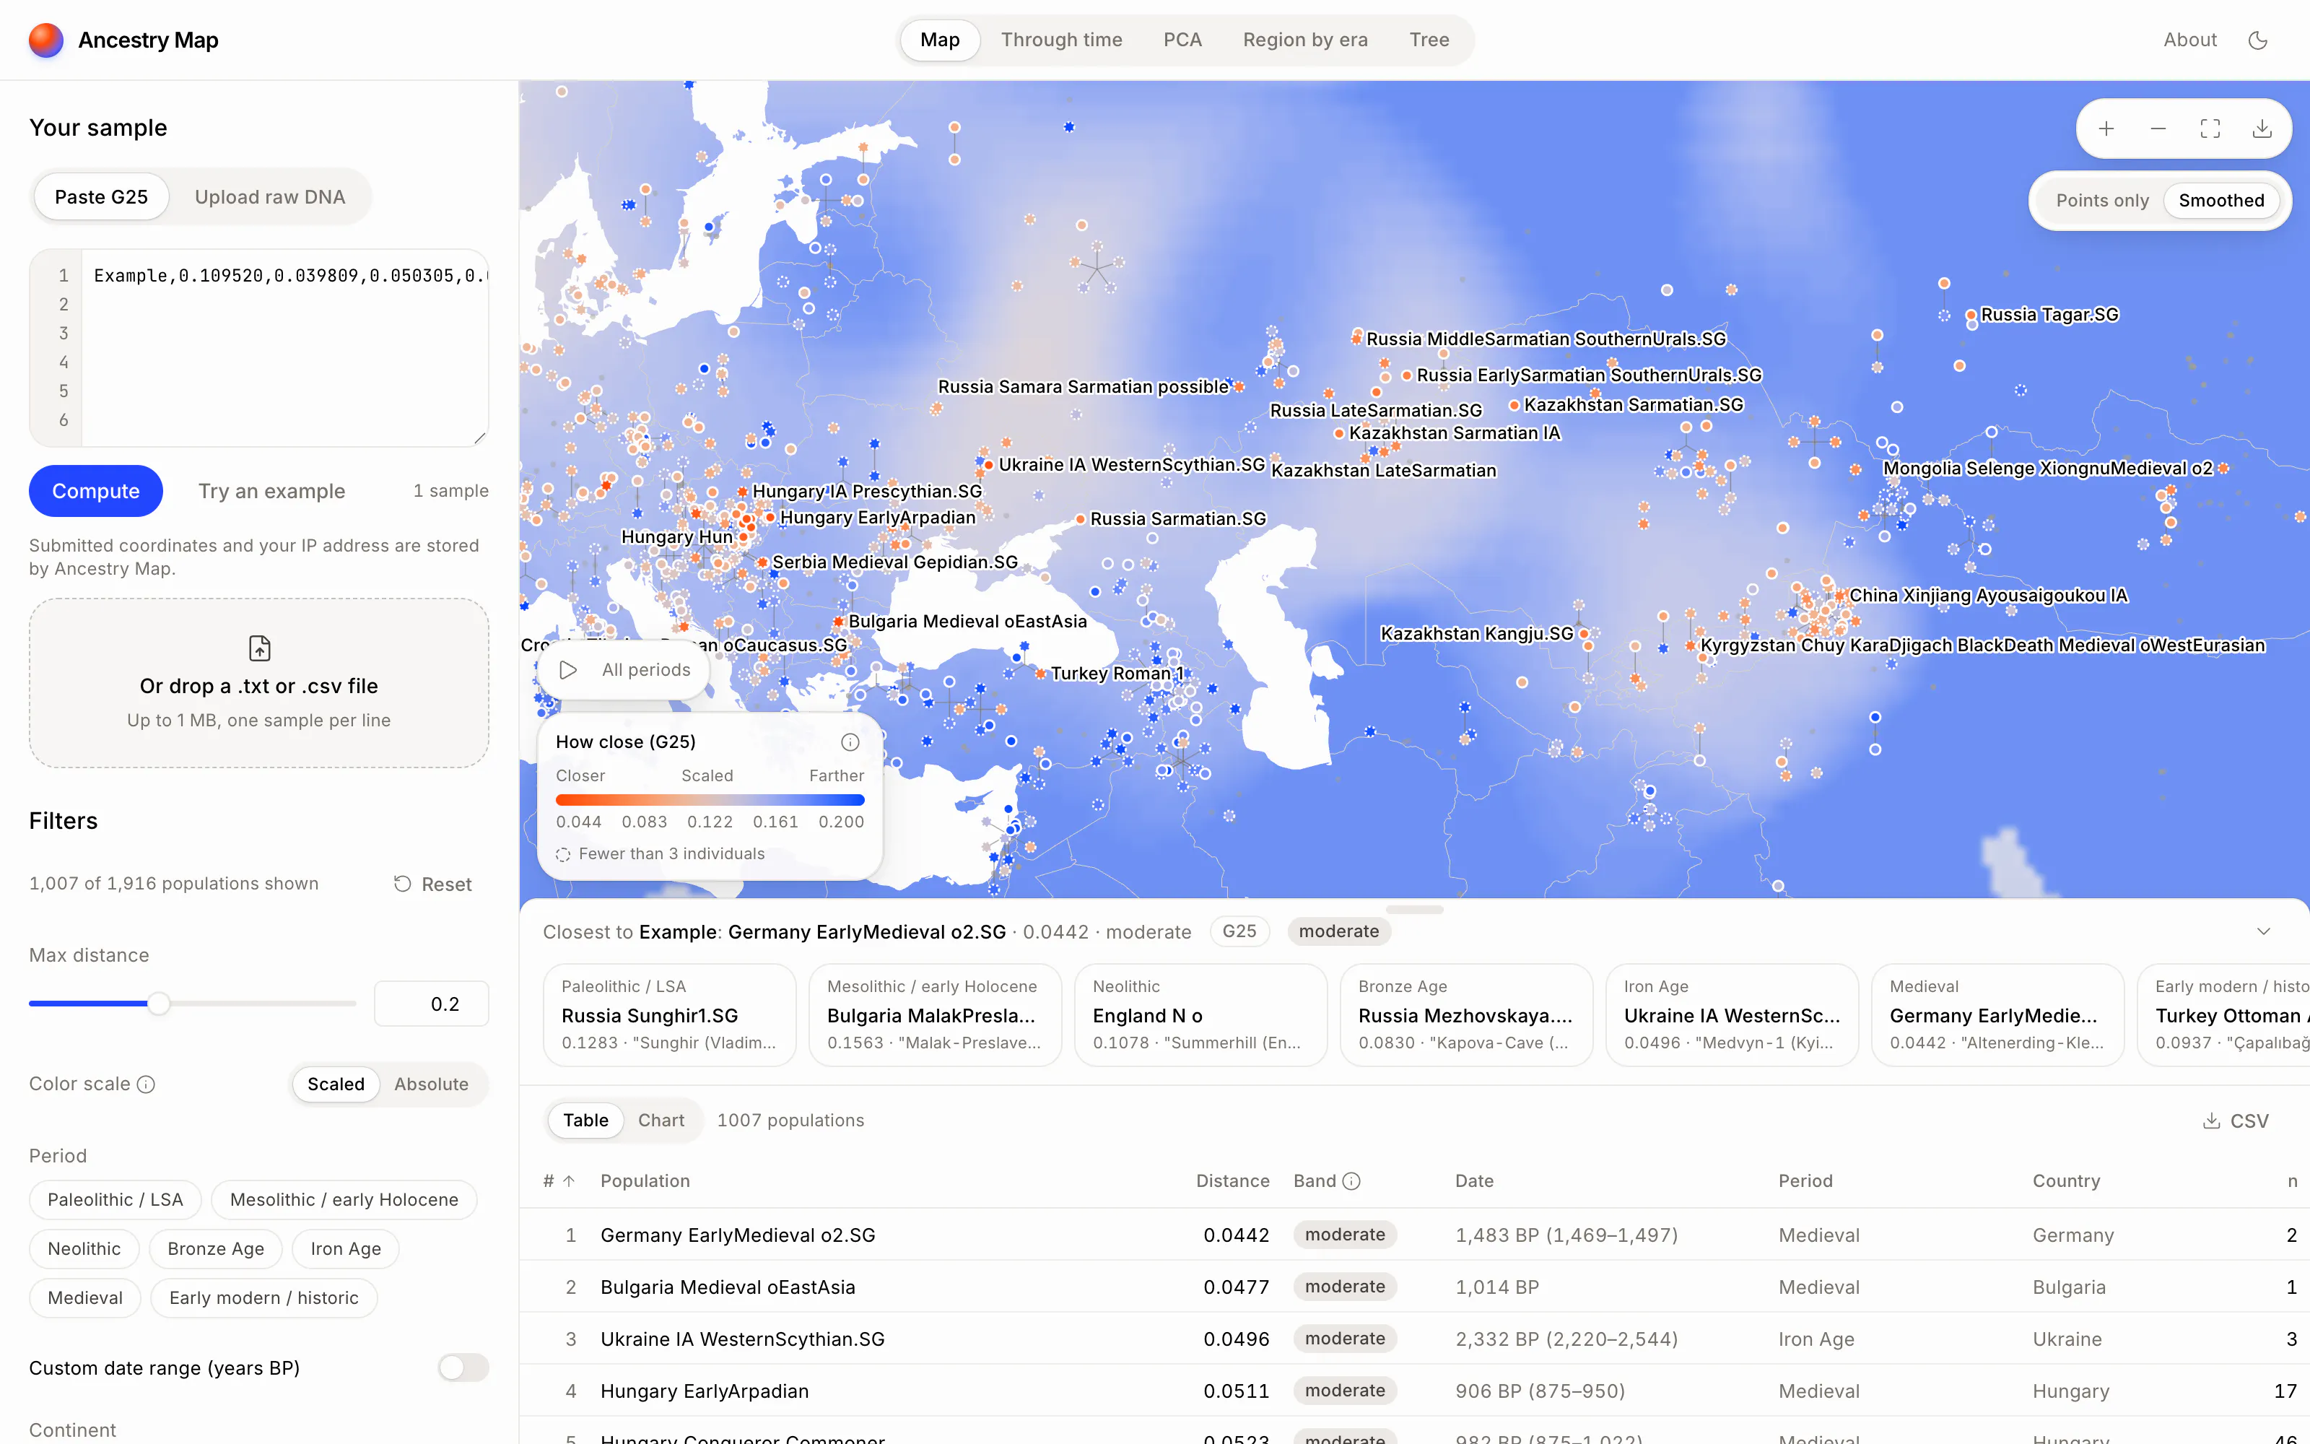
Task: Play the All periods animation
Action: [x=568, y=671]
